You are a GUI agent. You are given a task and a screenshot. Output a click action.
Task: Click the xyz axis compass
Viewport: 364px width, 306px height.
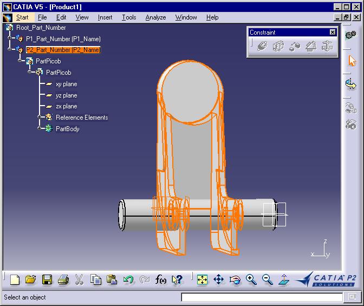pos(321,249)
